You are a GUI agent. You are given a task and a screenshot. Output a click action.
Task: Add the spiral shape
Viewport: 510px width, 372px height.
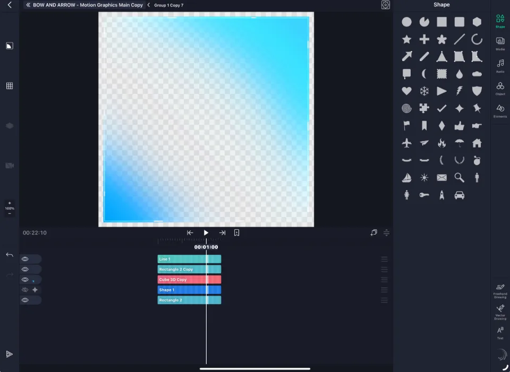tap(406, 108)
